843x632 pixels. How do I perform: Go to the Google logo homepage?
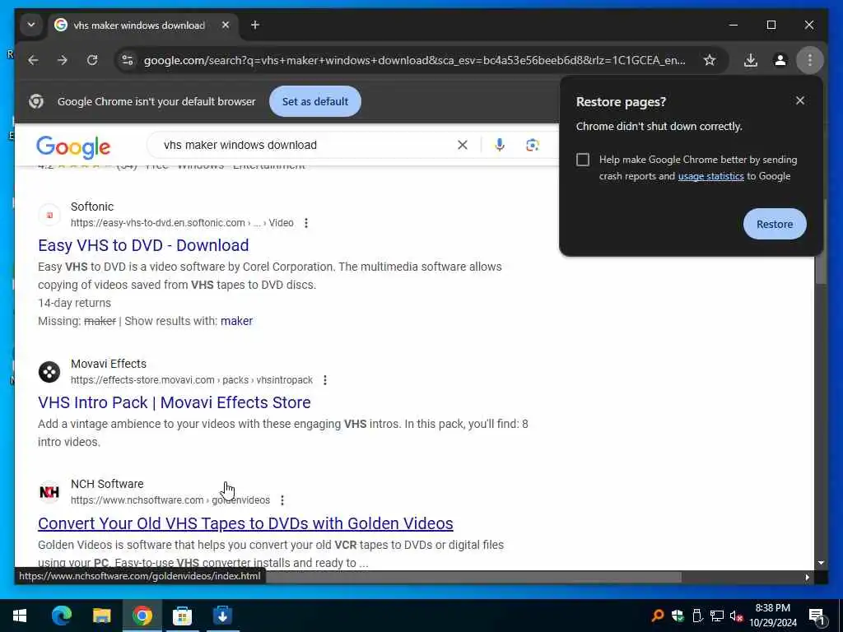[x=73, y=146]
